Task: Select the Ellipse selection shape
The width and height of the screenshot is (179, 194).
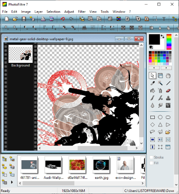Action: (160, 117)
